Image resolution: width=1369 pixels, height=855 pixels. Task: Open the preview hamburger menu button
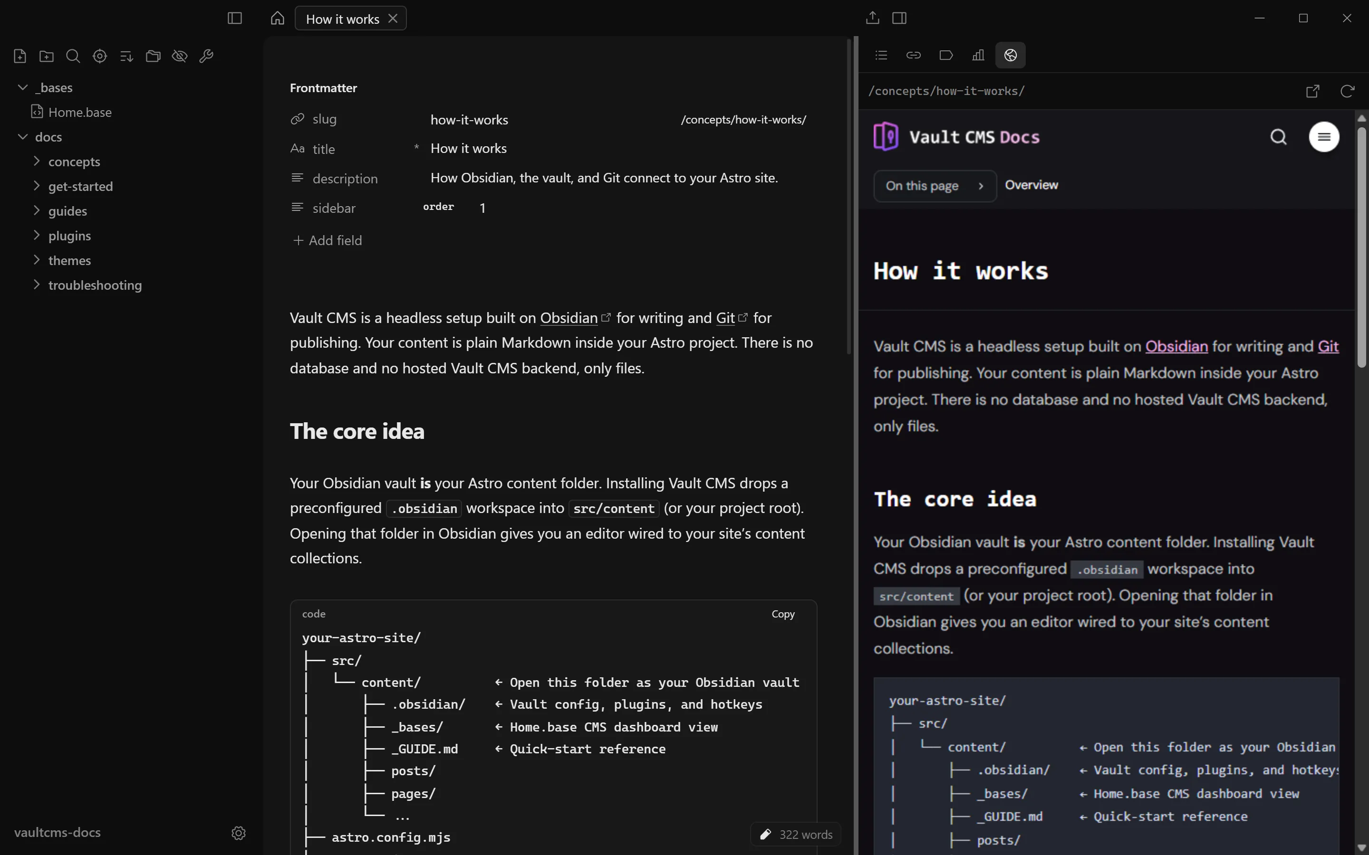click(1324, 137)
